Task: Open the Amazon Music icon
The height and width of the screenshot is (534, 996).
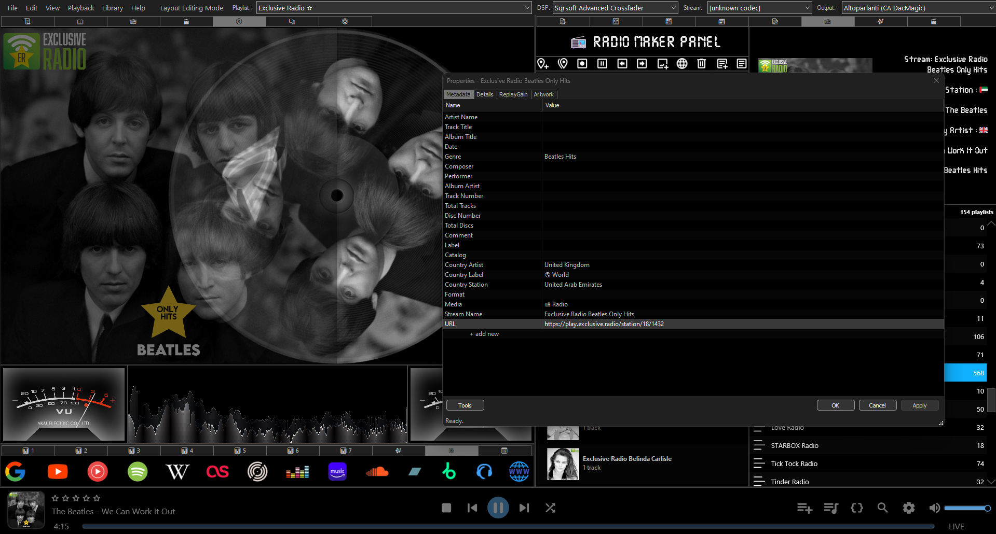Action: (337, 471)
